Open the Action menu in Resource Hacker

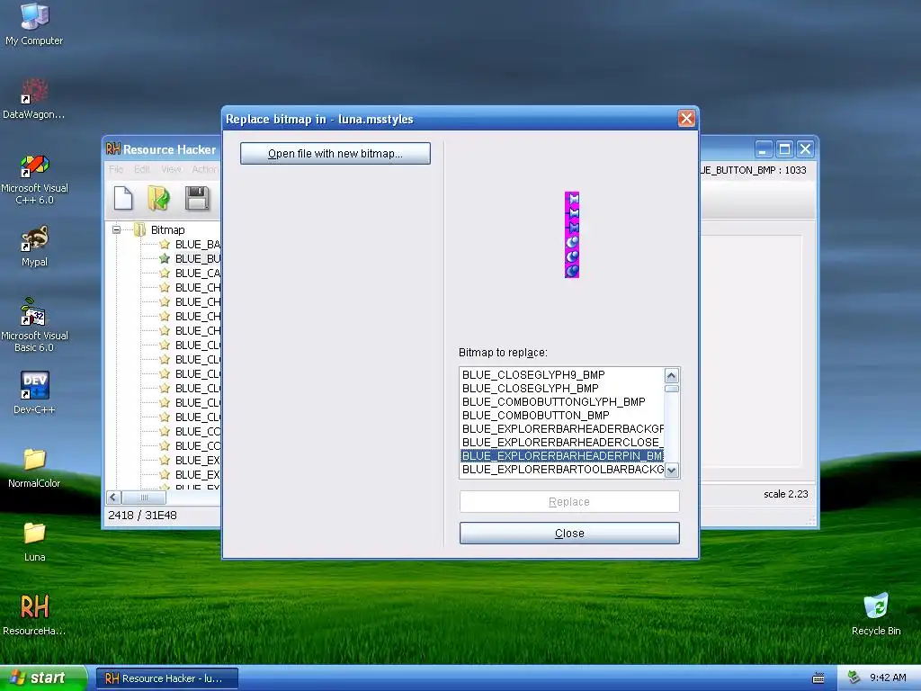pyautogui.click(x=205, y=169)
